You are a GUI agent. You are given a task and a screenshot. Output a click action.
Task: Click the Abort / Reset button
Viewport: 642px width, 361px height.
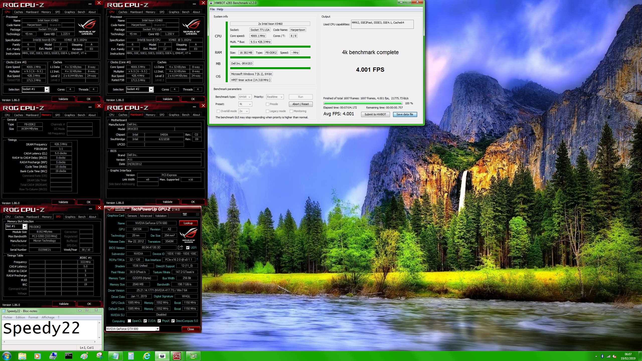pos(300,104)
